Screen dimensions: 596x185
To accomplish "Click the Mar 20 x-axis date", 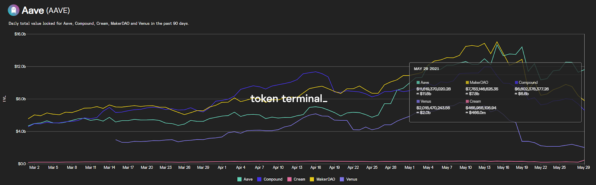I will (147, 168).
